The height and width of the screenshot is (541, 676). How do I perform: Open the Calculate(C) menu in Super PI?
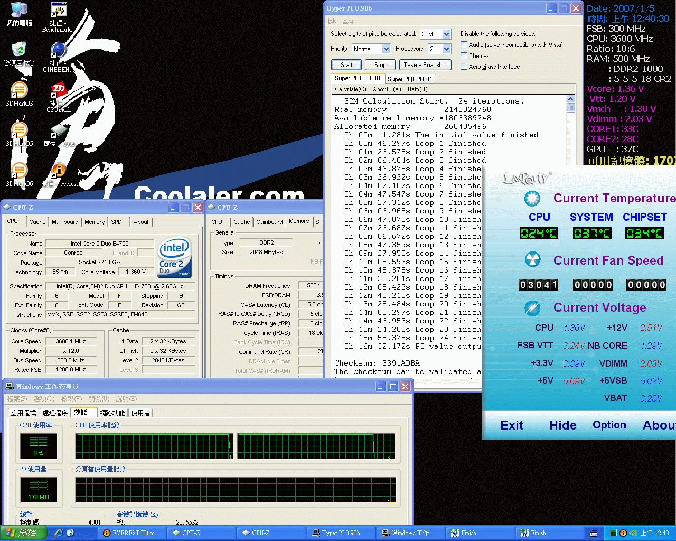pyautogui.click(x=350, y=89)
